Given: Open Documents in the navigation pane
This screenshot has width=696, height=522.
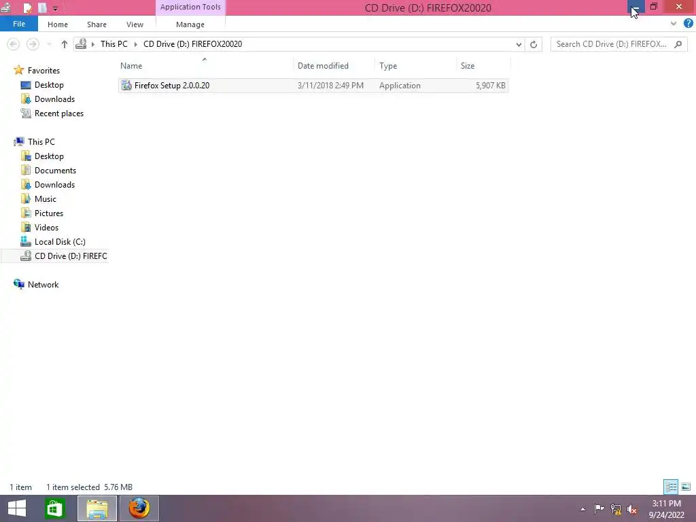Looking at the screenshot, I should click(55, 171).
